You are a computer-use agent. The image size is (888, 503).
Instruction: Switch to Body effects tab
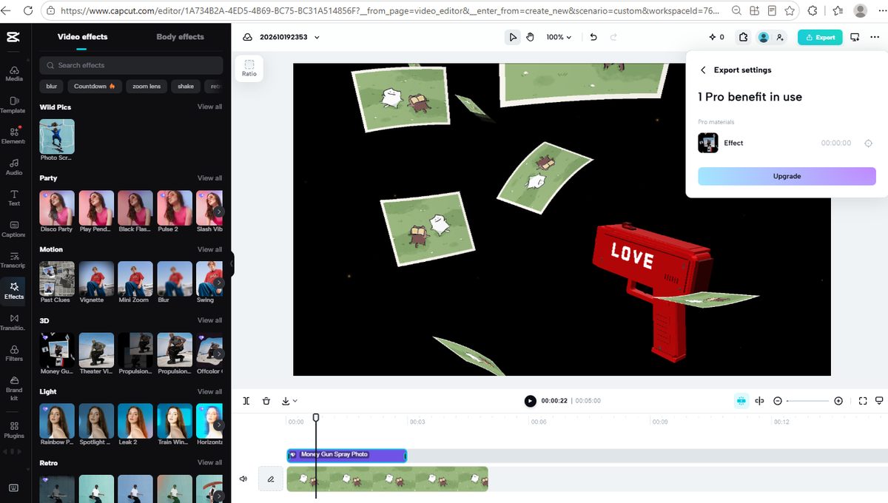(180, 36)
